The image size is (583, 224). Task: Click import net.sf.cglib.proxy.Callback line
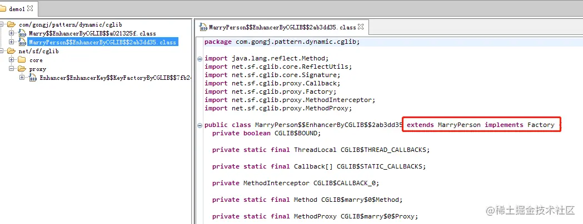click(272, 83)
